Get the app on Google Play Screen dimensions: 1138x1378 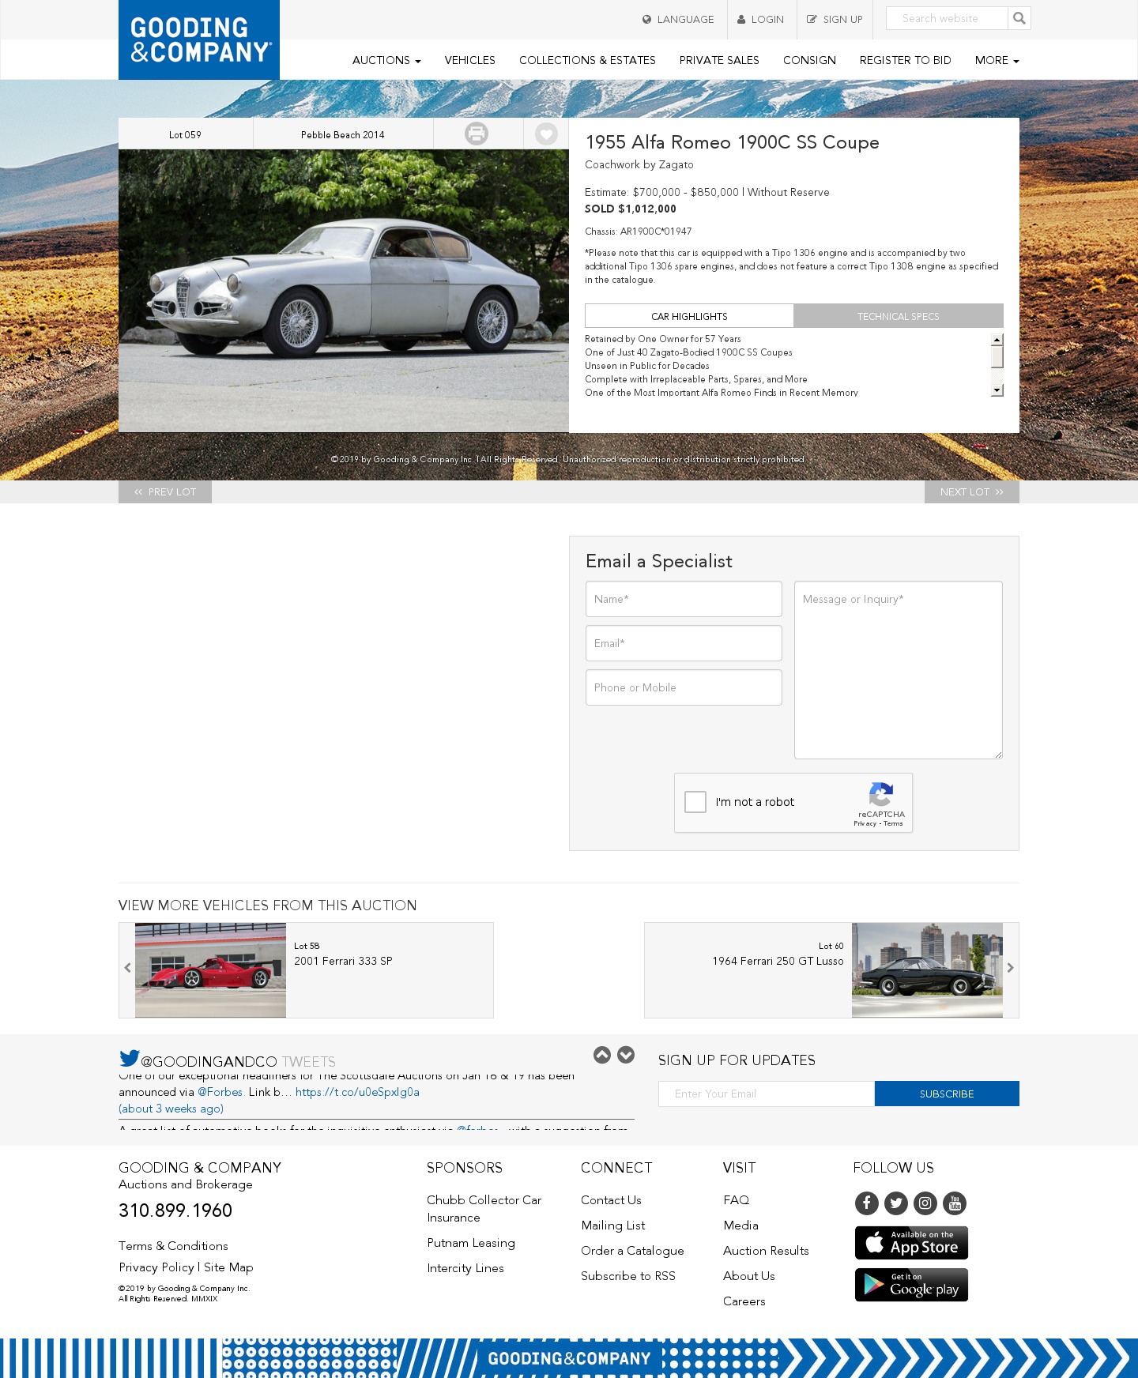(911, 1285)
